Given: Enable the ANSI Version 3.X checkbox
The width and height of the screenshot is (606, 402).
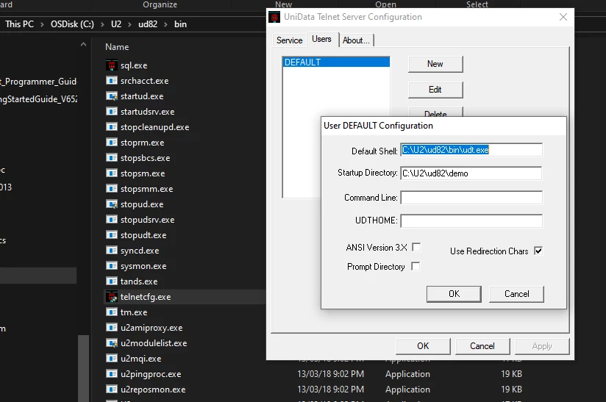Looking at the screenshot, I should tap(416, 247).
